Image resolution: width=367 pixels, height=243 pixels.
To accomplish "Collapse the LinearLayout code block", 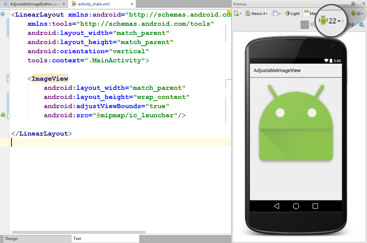I will point(9,15).
